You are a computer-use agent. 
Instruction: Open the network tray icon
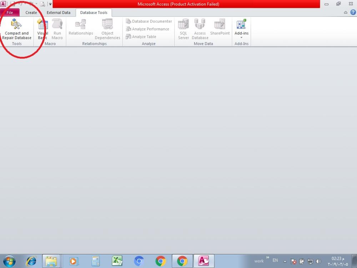point(310,262)
